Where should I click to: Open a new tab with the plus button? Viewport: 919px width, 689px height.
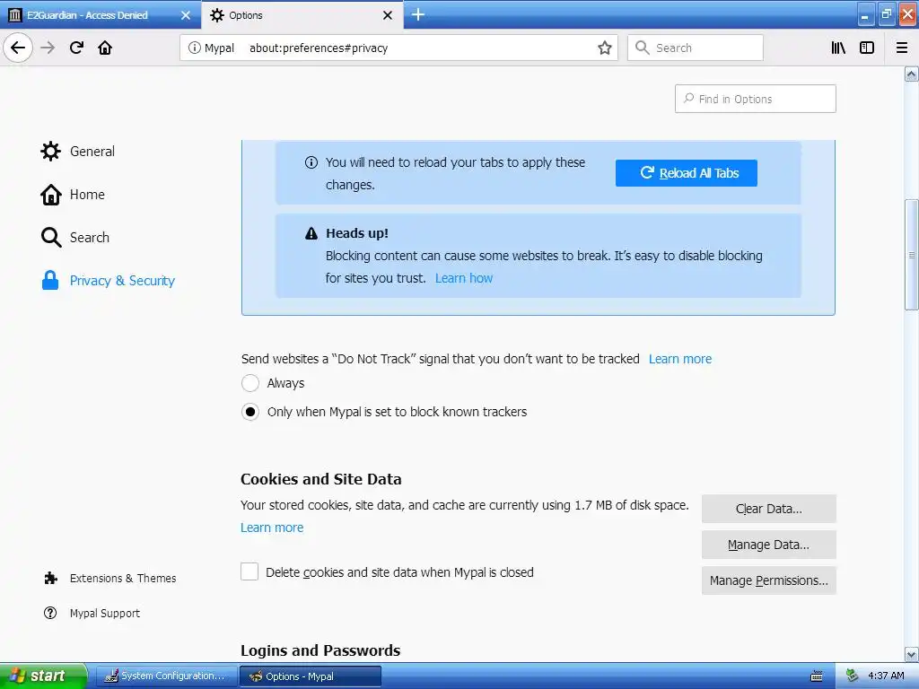pos(418,14)
